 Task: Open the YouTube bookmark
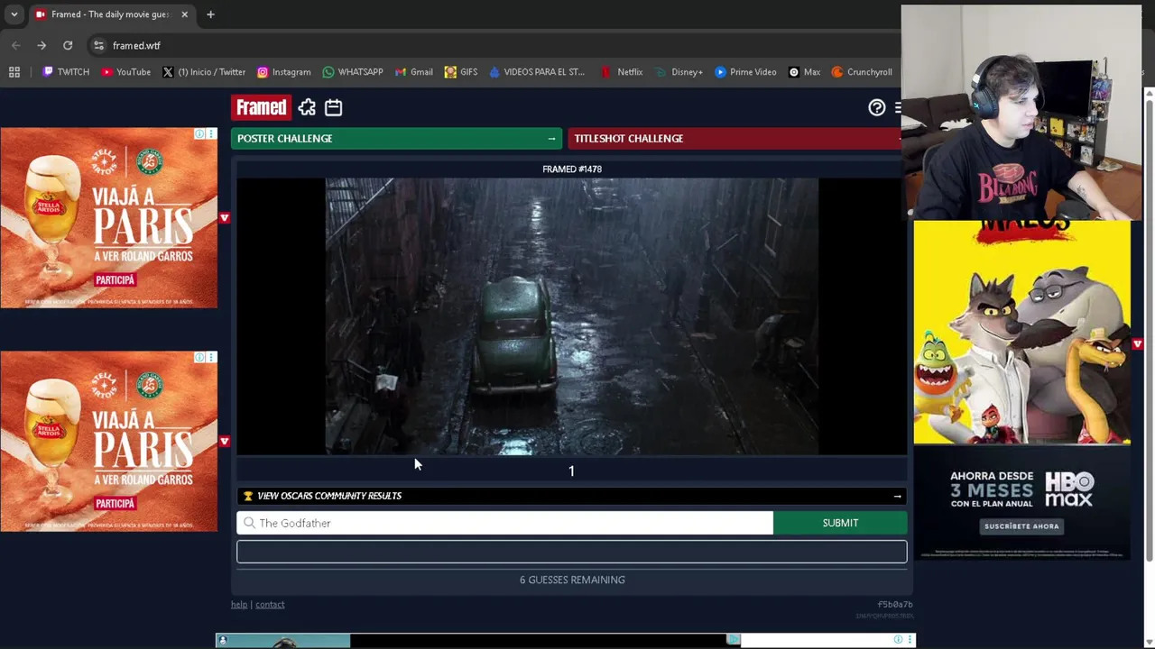(125, 72)
